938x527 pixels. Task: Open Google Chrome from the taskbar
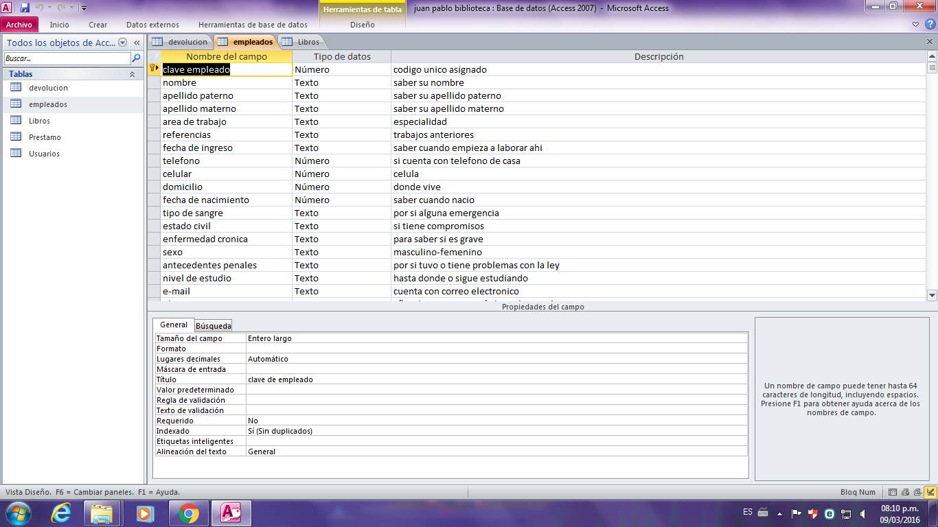[x=189, y=513]
